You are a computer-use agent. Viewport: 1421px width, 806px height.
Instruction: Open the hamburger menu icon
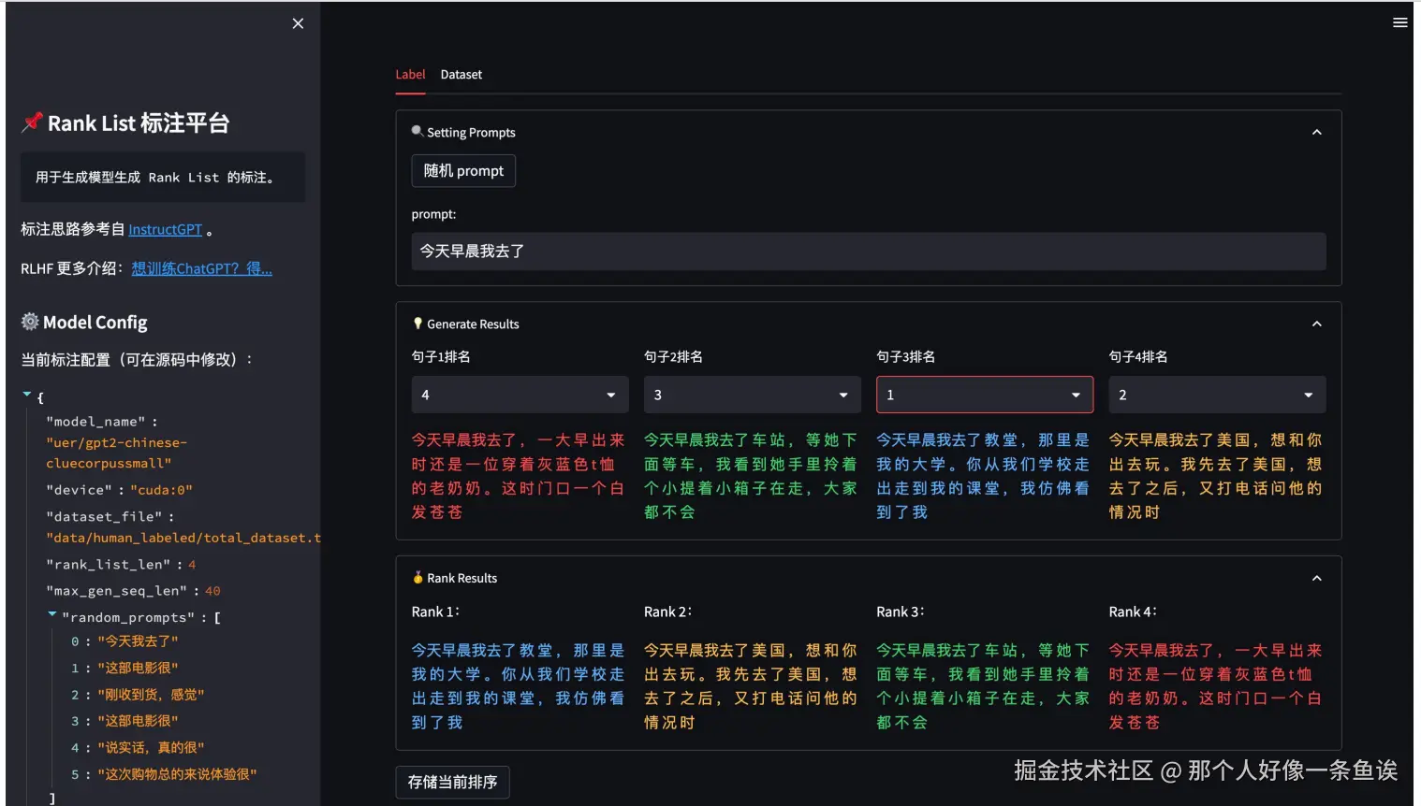tap(1399, 22)
